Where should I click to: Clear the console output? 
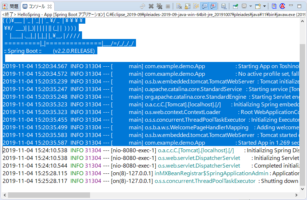(x=179, y=6)
